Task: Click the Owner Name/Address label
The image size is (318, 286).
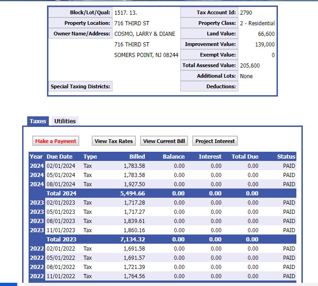Action: click(80, 34)
